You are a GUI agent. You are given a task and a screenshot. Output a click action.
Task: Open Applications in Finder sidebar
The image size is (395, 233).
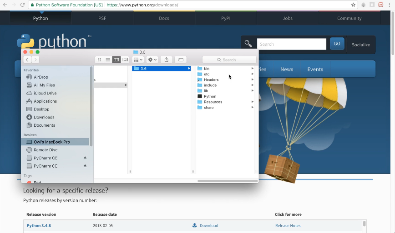pyautogui.click(x=46, y=101)
